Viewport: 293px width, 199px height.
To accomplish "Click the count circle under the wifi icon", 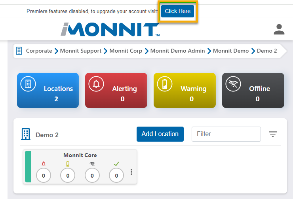I will [92, 176].
